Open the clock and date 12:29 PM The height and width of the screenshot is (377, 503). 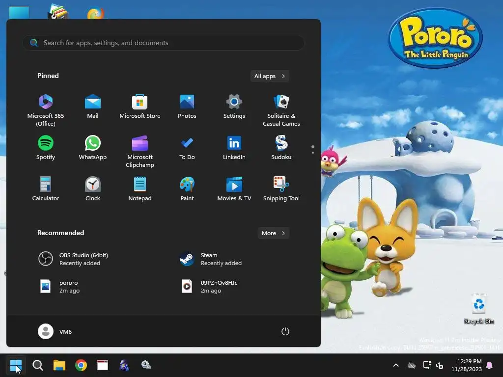(467, 365)
